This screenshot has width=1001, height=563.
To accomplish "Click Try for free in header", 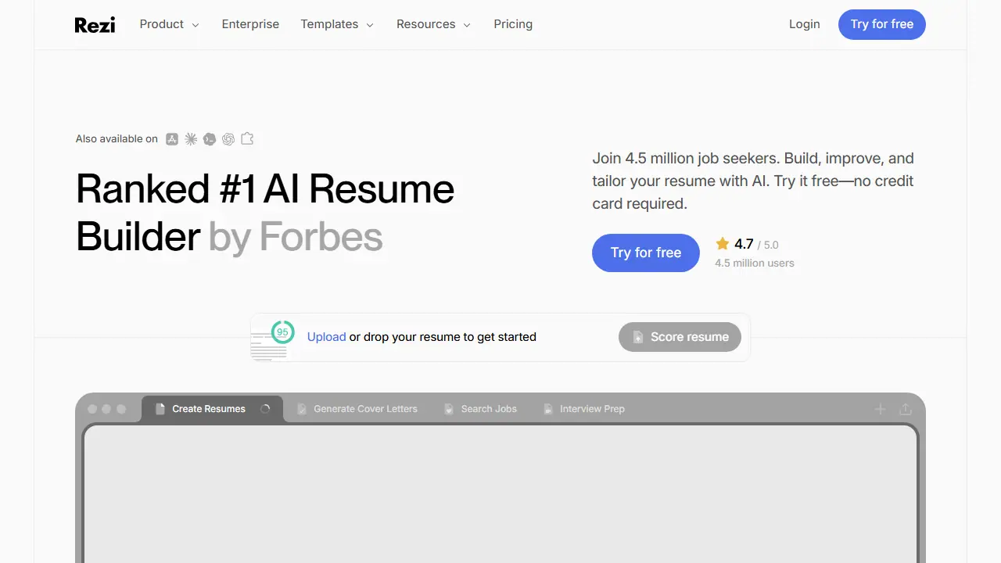I will [882, 24].
